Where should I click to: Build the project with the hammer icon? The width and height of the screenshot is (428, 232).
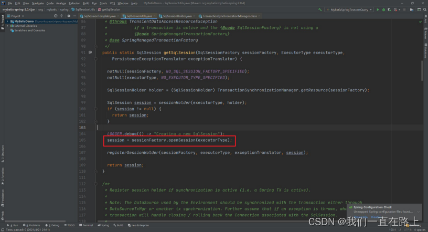pyautogui.click(x=320, y=9)
